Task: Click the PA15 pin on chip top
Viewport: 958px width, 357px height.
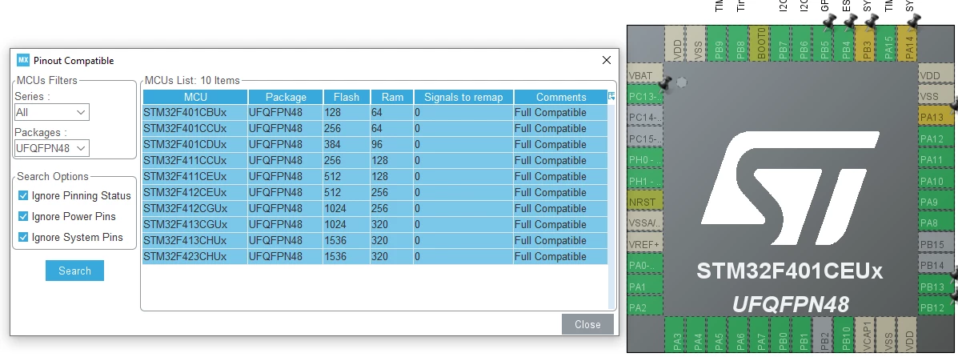Action: (888, 42)
